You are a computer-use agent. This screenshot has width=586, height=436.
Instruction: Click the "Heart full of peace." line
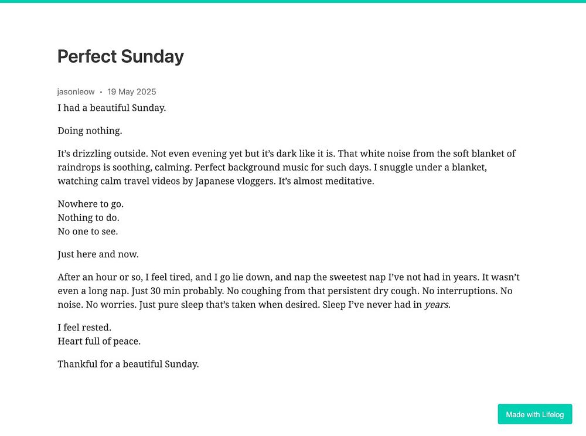[99, 341]
